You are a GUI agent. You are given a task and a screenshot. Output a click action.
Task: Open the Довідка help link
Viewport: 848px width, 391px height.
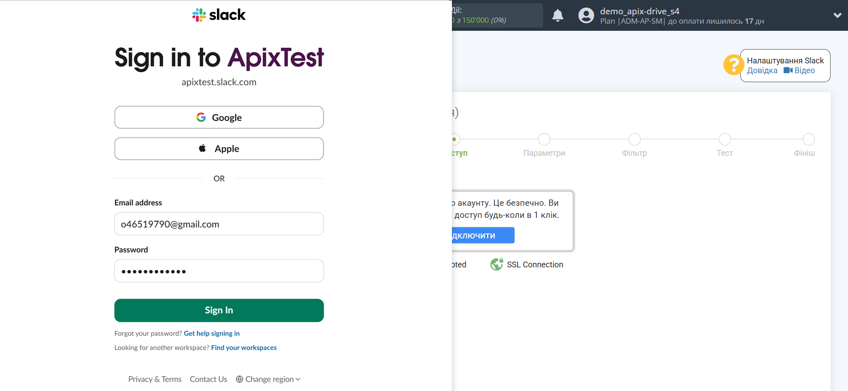762,71
